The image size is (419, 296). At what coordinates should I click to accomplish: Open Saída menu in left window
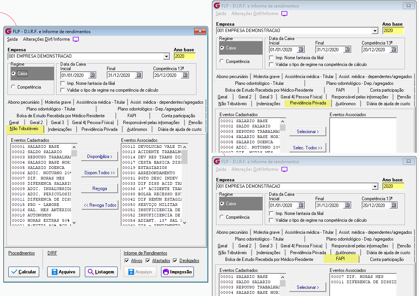12,39
